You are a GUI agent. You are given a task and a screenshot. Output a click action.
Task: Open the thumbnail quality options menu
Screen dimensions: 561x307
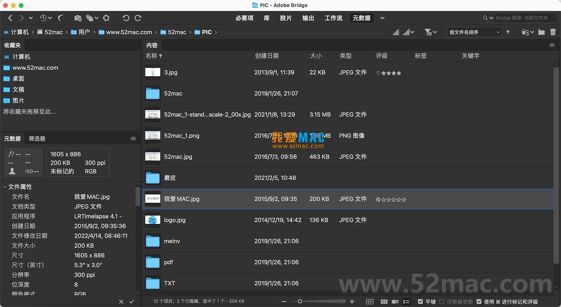[x=409, y=32]
